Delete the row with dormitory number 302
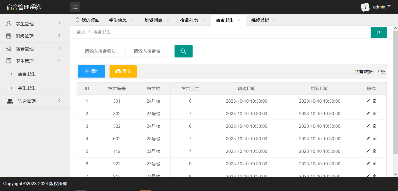Viewport: 398px width, 191px height. tap(374, 113)
